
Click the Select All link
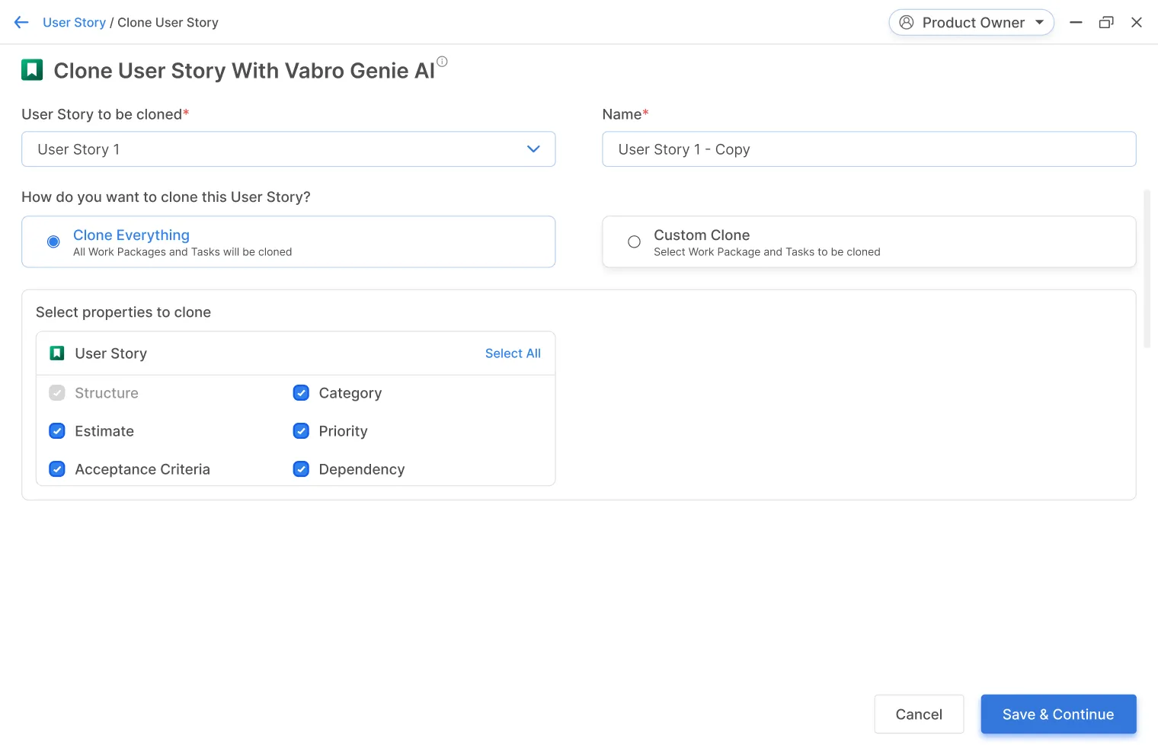pyautogui.click(x=513, y=353)
